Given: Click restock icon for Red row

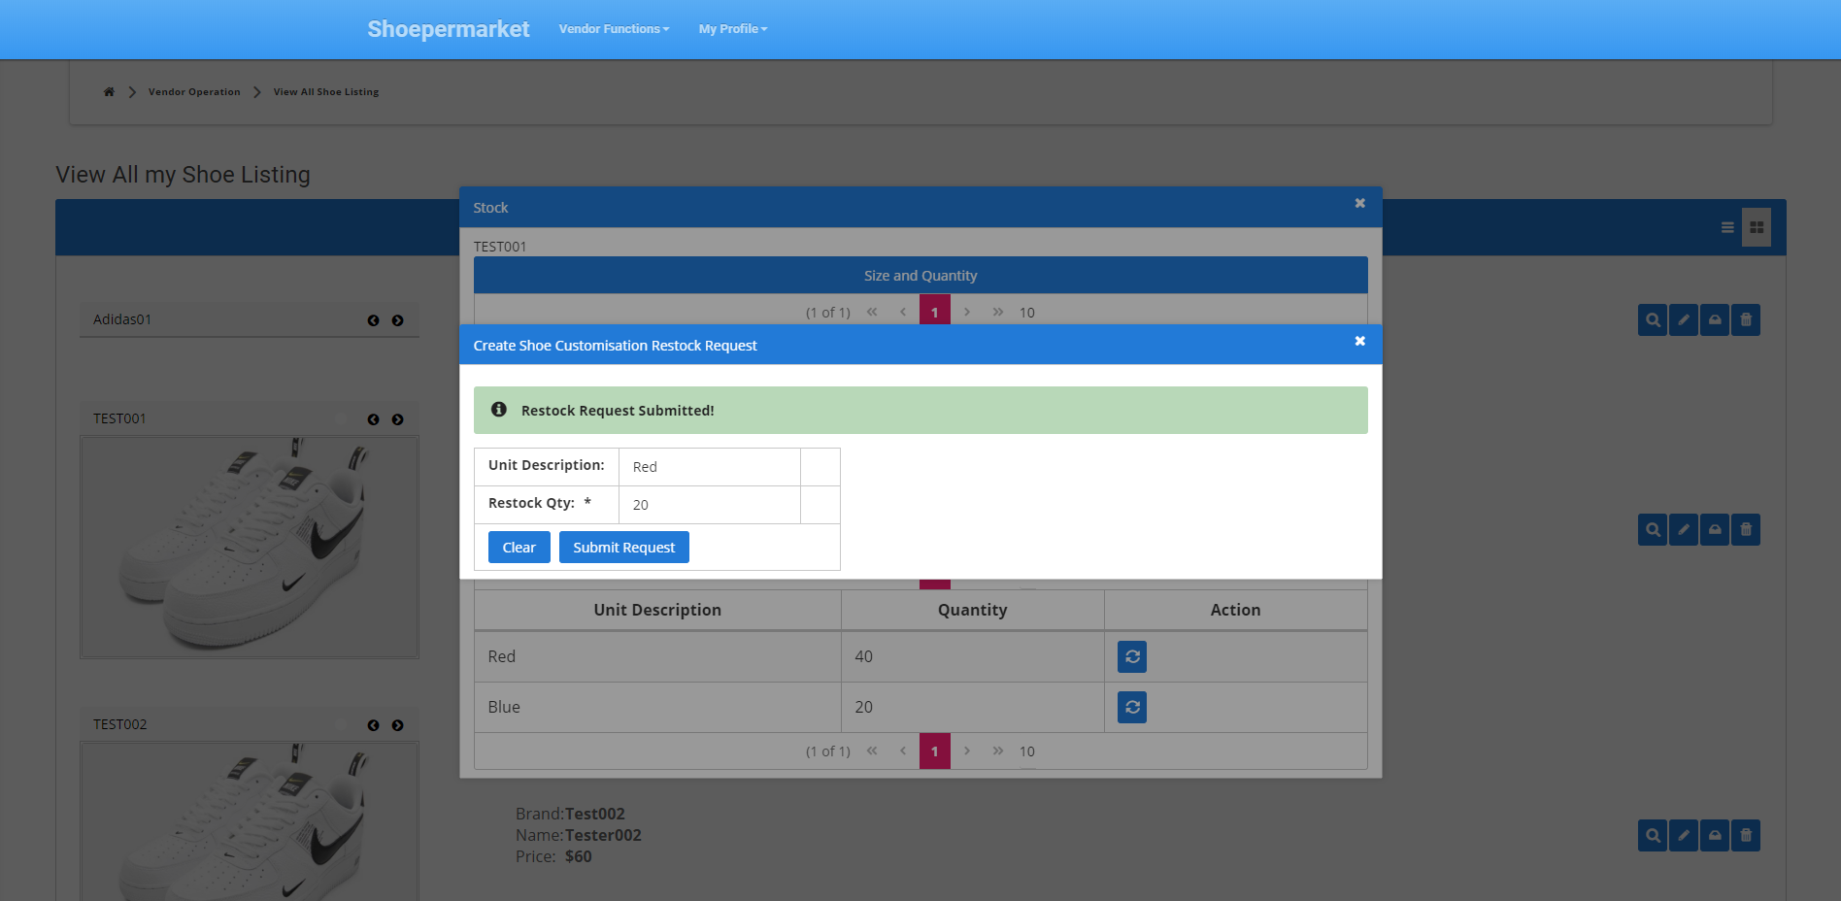Looking at the screenshot, I should 1132,656.
